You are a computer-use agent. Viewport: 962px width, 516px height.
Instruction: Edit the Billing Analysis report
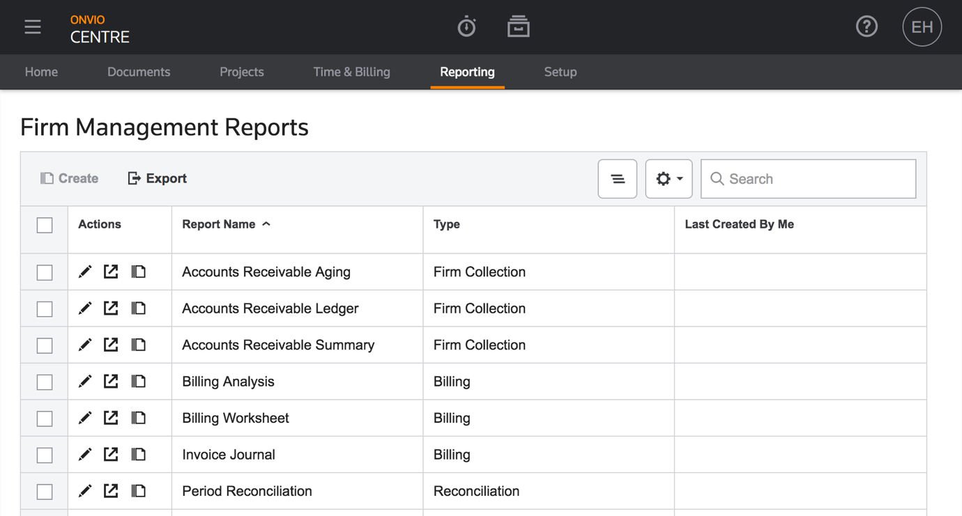(85, 381)
